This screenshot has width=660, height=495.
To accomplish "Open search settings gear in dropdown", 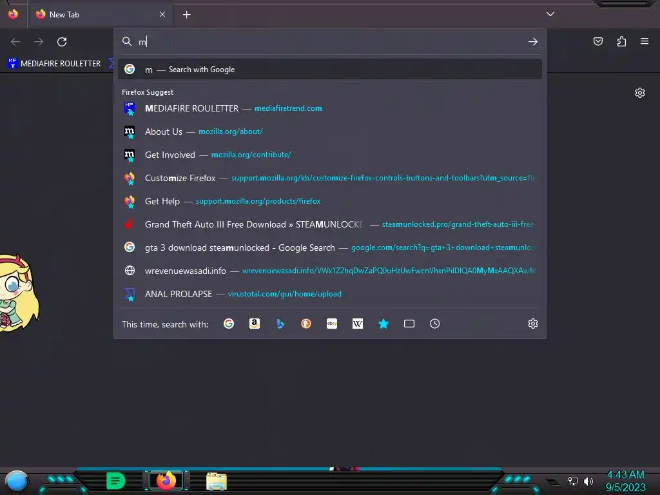I will click(x=533, y=324).
